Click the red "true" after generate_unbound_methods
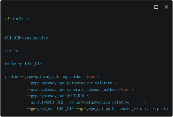This screenshot has height=117, width=173. click(x=125, y=90)
